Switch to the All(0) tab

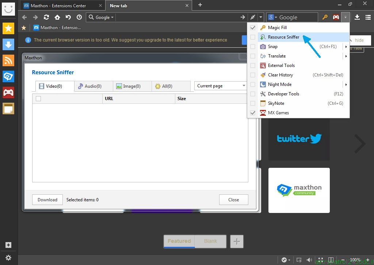click(x=171, y=86)
